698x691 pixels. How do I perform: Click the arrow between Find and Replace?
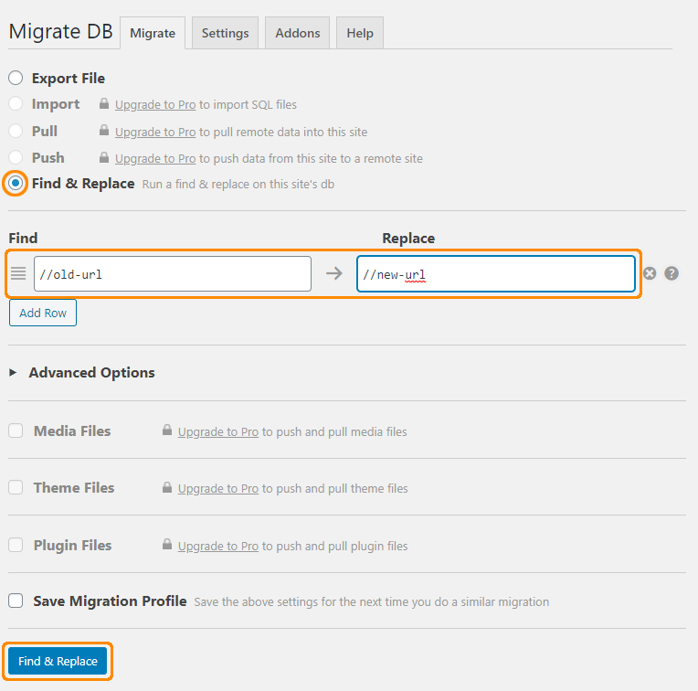click(x=333, y=273)
